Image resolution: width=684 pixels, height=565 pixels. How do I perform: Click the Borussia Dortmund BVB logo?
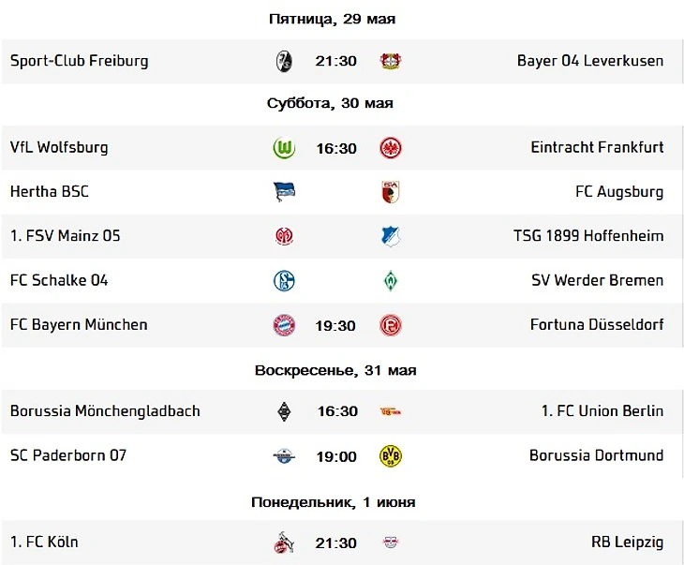(391, 456)
